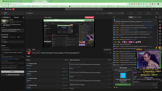
Task: Select the third tab in chat header
Action: pyautogui.click(x=139, y=17)
